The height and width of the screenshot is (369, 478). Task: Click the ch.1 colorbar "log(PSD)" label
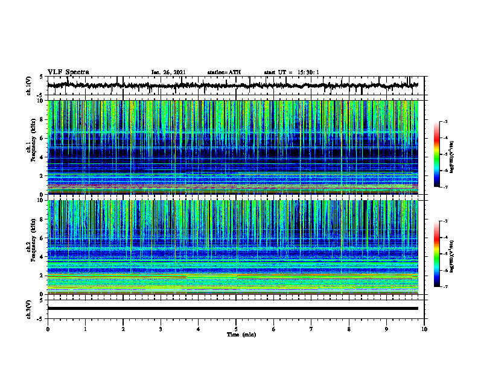(452, 157)
